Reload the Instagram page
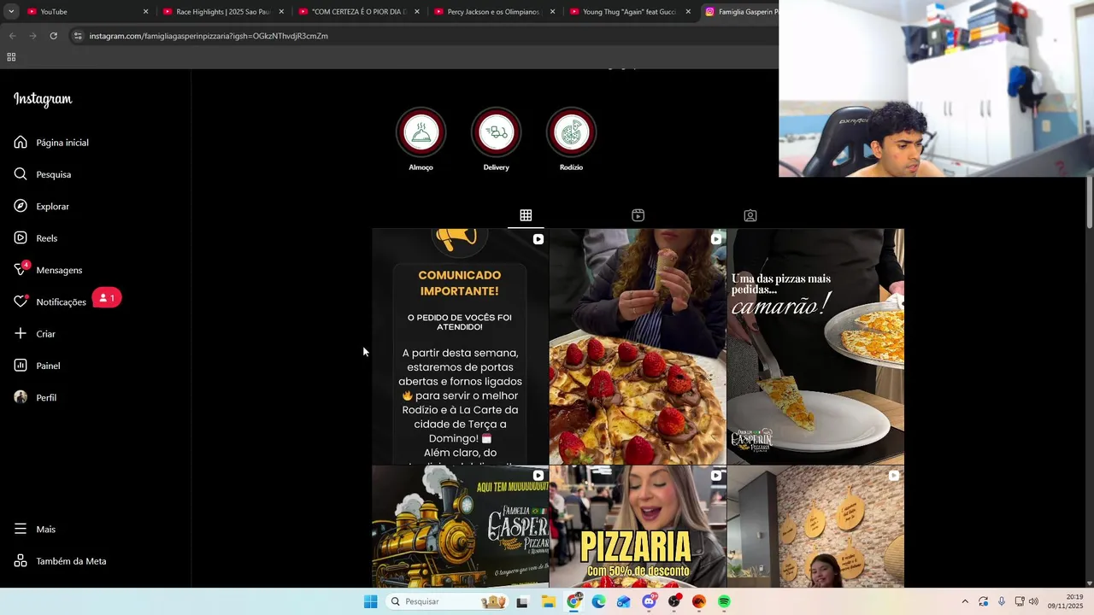This screenshot has height=615, width=1094. click(x=53, y=36)
